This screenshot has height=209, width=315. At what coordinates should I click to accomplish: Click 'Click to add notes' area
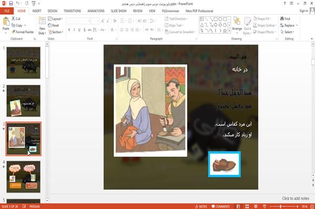coord(295,199)
